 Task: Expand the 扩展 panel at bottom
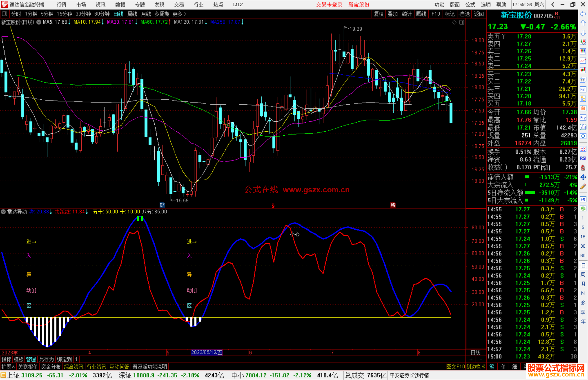[x=8, y=367]
